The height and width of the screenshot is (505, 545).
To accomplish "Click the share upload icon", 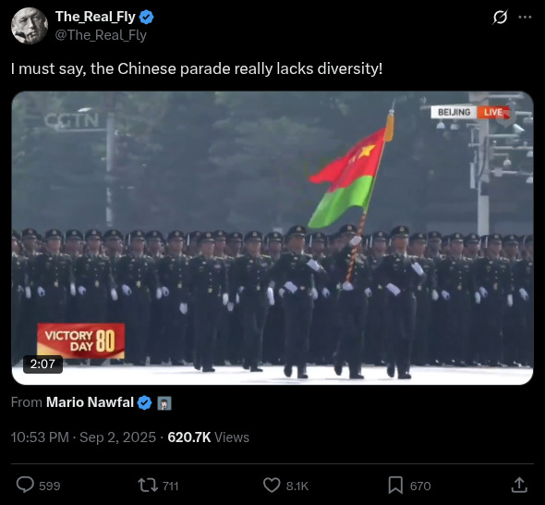I will point(519,485).
